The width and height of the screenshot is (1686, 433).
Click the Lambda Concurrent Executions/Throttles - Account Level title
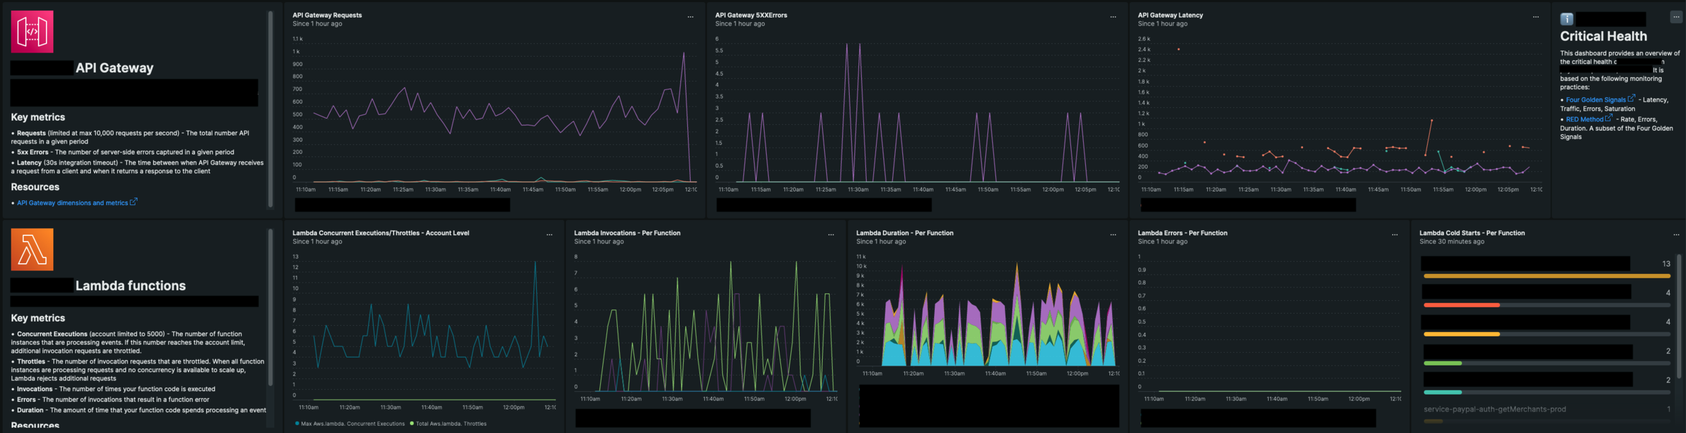click(380, 233)
